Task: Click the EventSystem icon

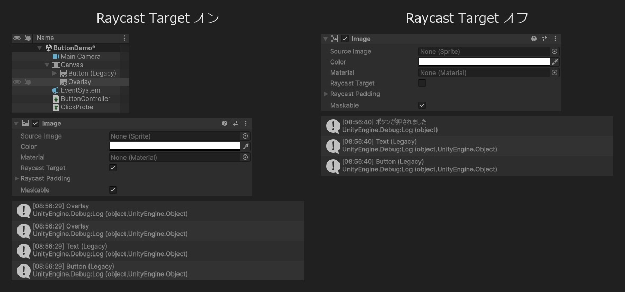Action: [x=56, y=90]
